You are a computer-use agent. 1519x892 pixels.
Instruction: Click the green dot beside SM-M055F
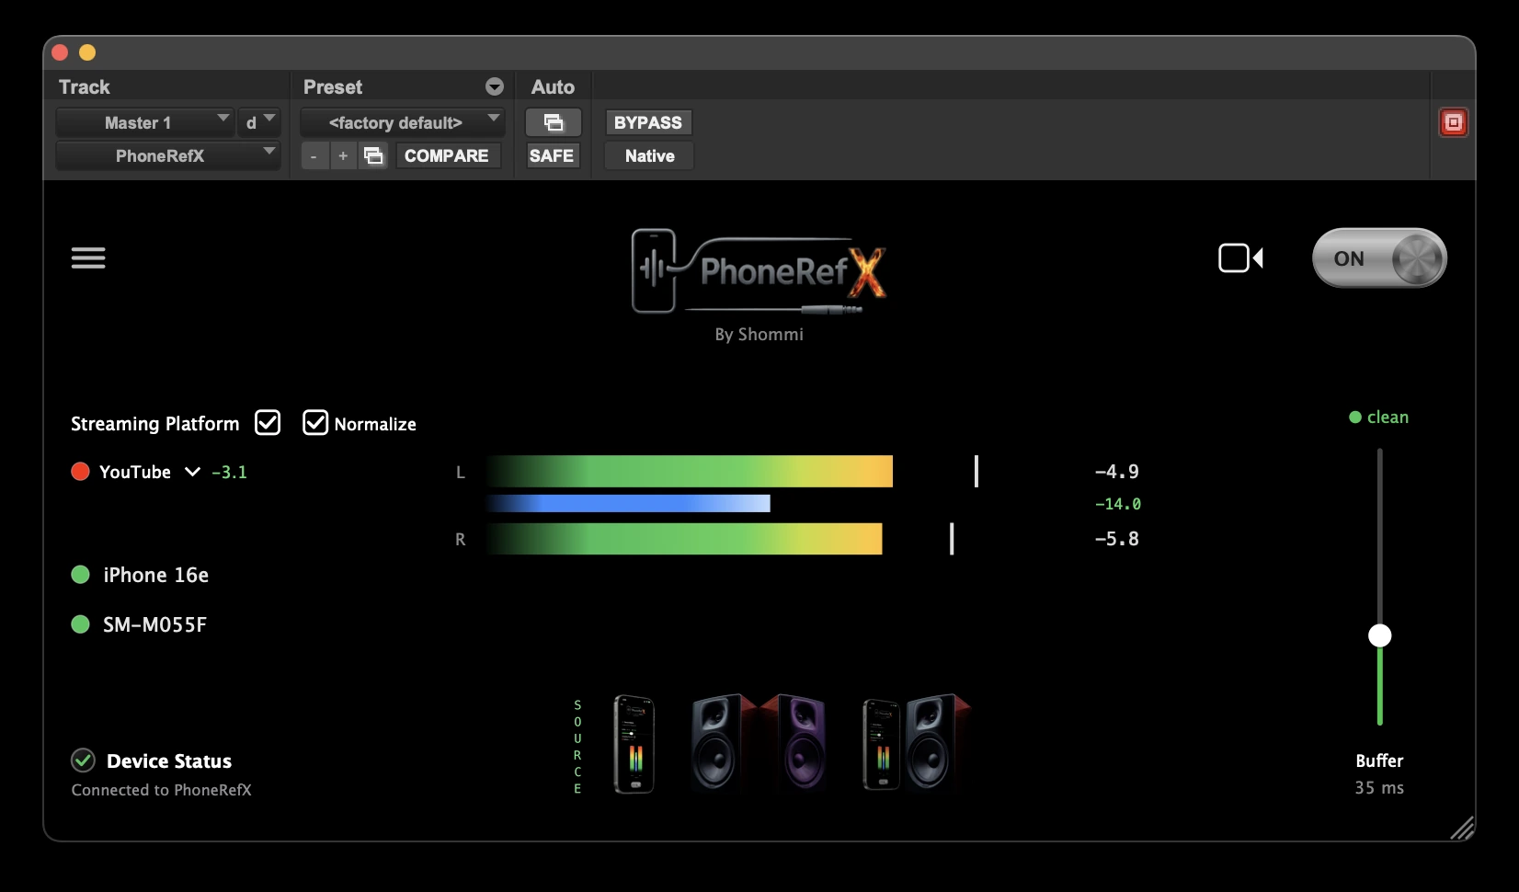80,624
